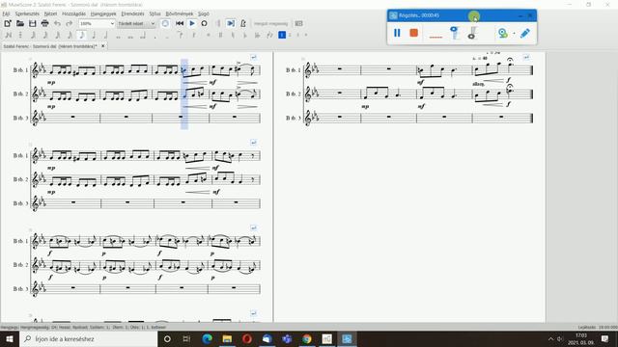Print the score using printer icon
The image size is (618, 347).
tap(45, 23)
